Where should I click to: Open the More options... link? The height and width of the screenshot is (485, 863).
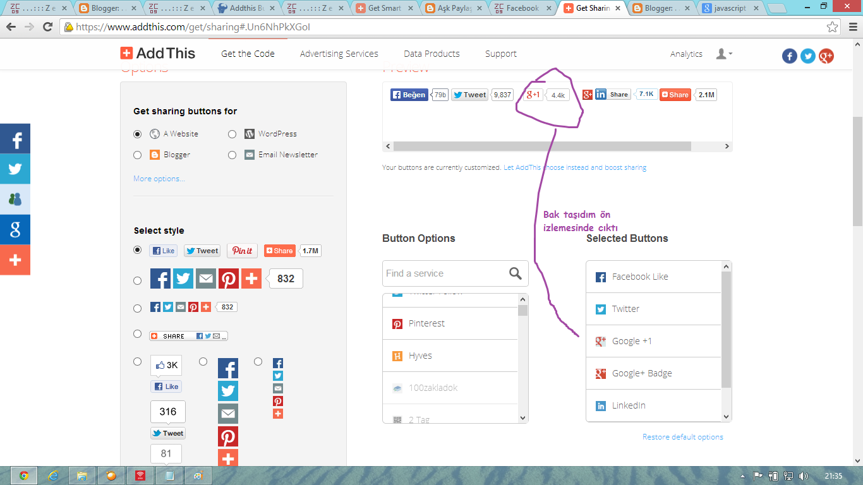(159, 179)
